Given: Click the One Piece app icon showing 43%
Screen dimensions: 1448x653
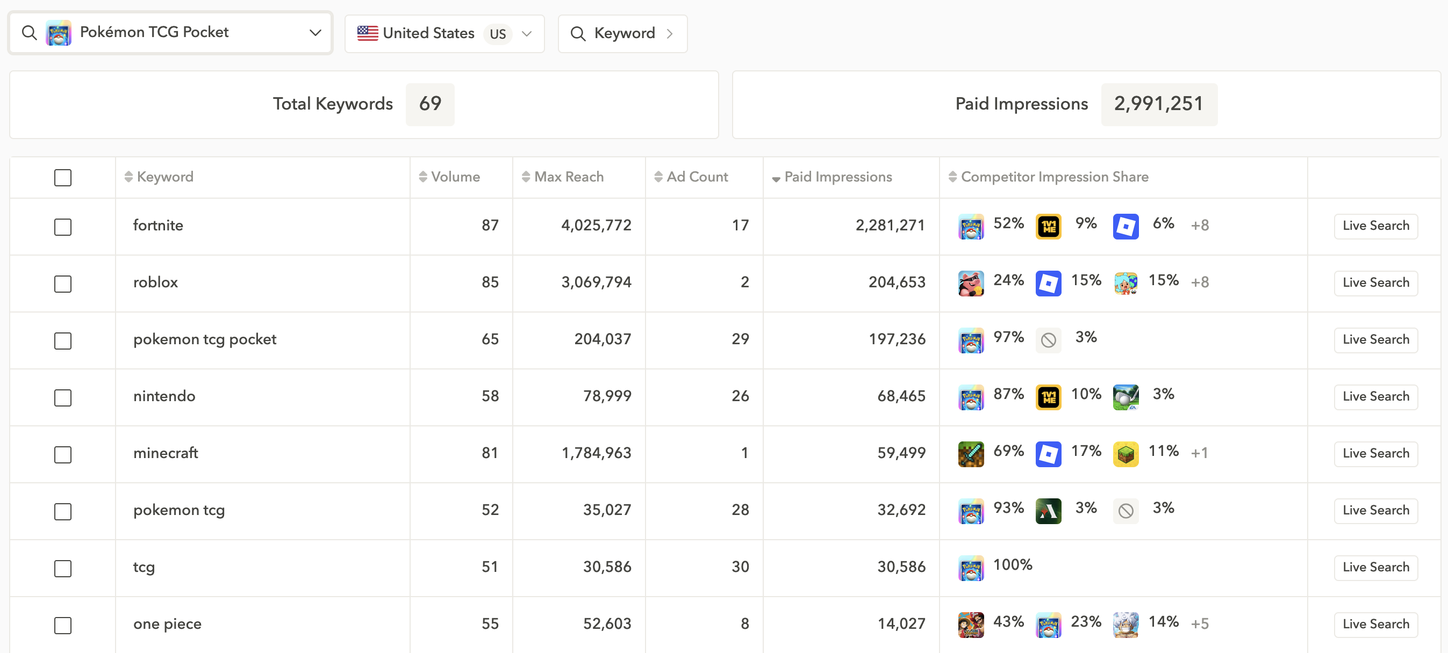Looking at the screenshot, I should point(970,625).
